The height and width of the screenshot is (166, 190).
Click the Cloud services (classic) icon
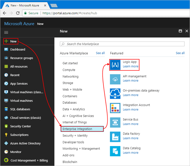click(x=6, y=118)
